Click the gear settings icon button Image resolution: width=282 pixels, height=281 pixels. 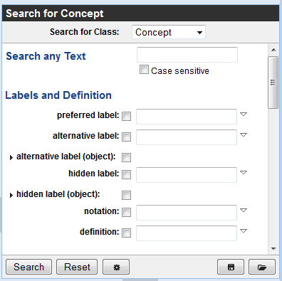[x=116, y=267]
